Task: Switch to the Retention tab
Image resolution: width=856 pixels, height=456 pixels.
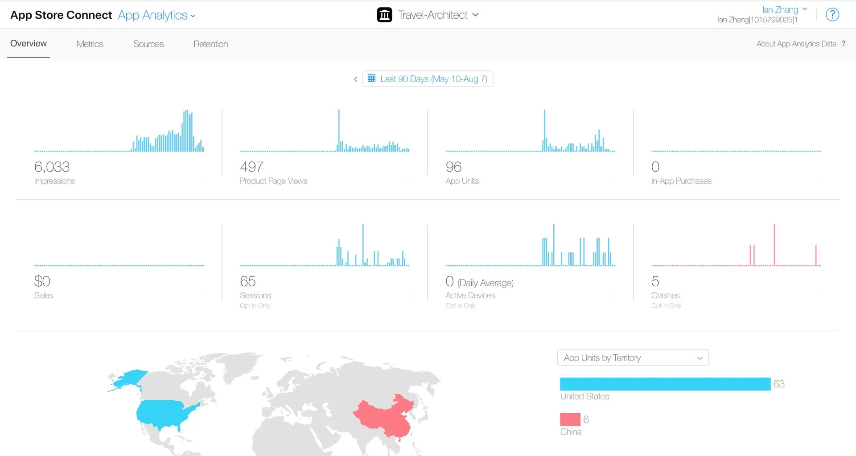Action: coord(210,44)
